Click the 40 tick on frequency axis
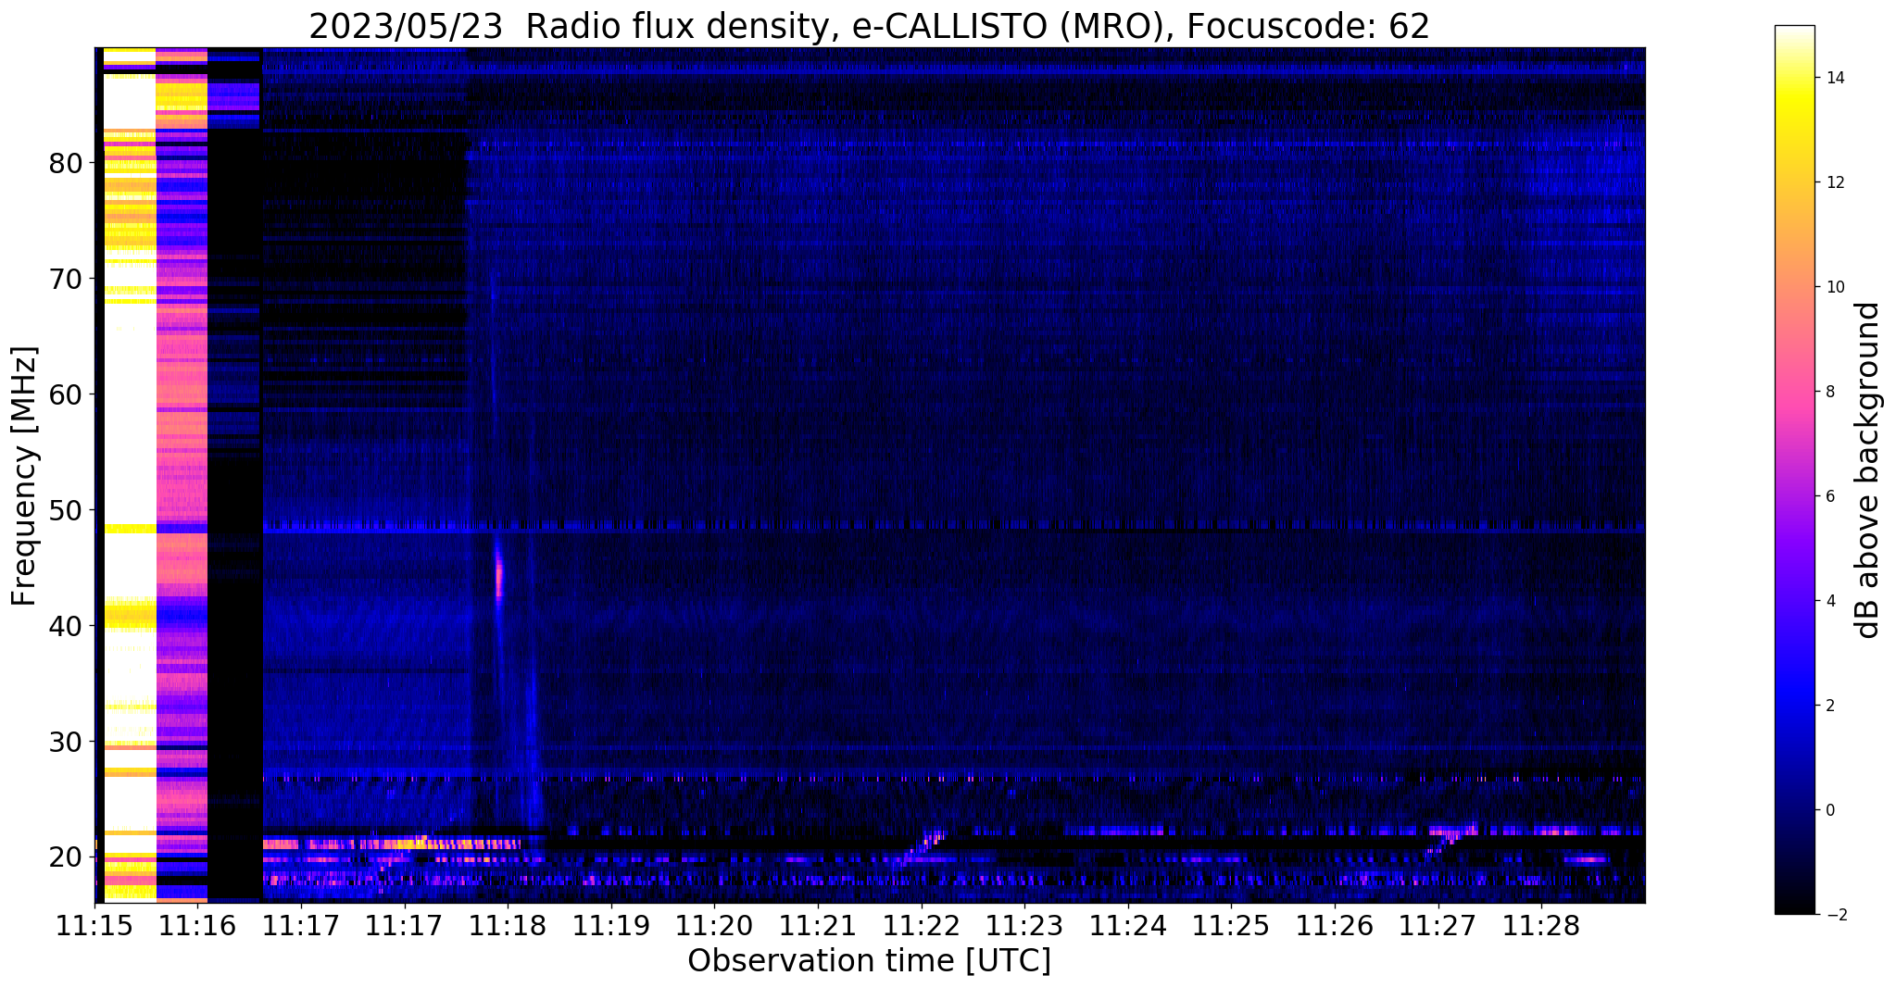The width and height of the screenshot is (1896, 988). 66,626
